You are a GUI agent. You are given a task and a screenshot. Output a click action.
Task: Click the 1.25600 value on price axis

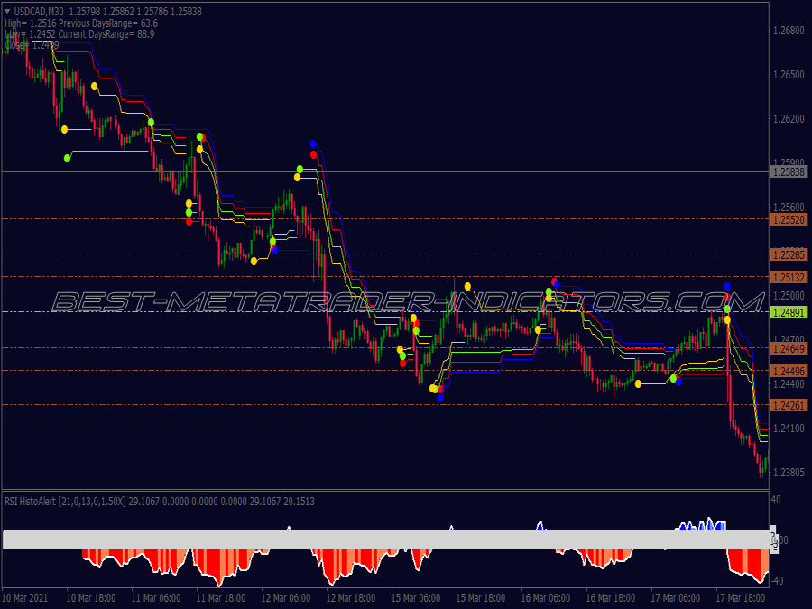point(789,208)
